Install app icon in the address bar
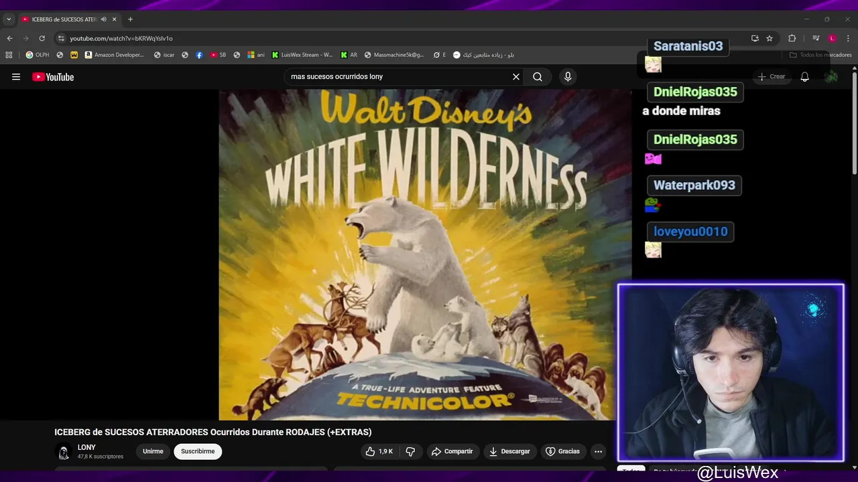858x482 pixels. coord(755,38)
